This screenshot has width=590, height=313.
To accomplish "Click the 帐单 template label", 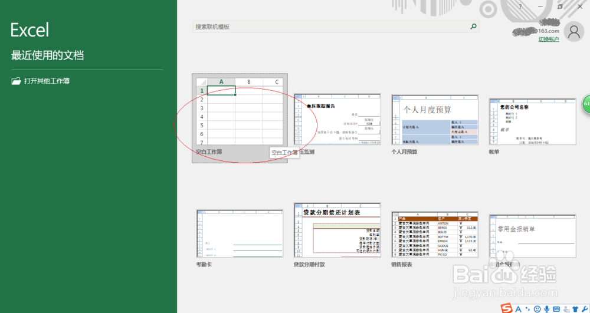I will tap(494, 152).
